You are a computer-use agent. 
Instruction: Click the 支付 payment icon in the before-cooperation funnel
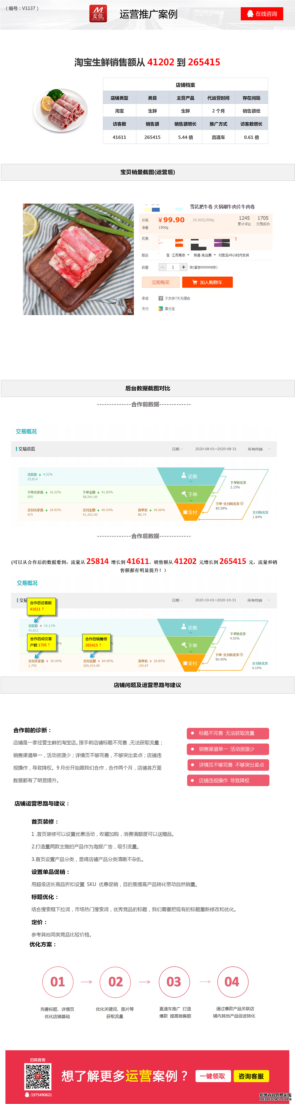click(x=185, y=512)
